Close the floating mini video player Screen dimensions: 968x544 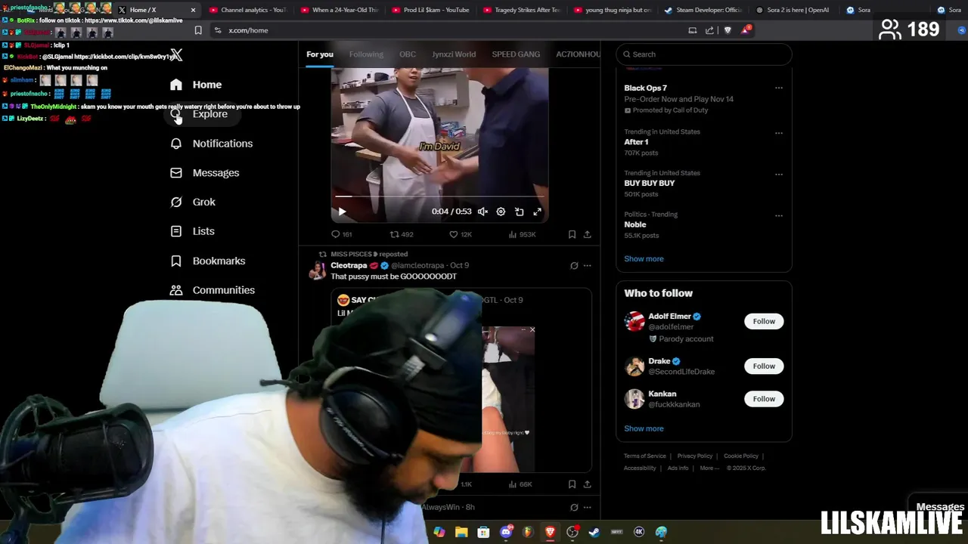coord(532,329)
